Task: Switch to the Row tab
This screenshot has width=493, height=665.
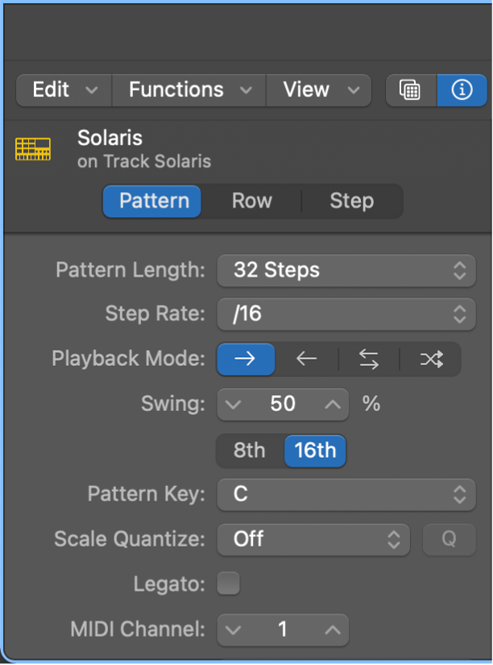Action: pyautogui.click(x=251, y=201)
